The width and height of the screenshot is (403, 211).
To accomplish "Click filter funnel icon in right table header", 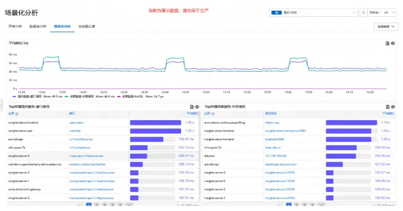I will point(213,114).
